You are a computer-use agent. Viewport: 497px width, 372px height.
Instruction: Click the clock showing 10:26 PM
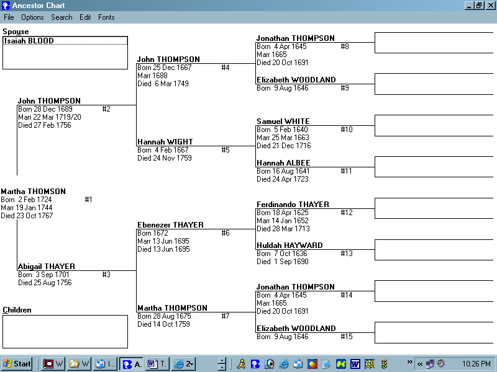pos(477,365)
